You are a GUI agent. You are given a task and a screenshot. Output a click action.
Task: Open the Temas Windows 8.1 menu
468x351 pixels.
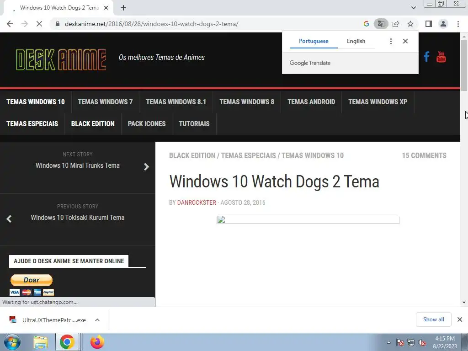[x=176, y=102]
